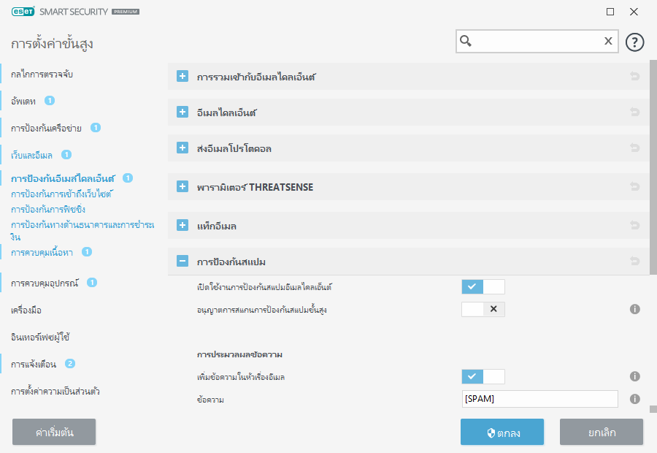Screen dimensions: 657x453
Task: Select การป้องกันทางด้านธนาคารและการชำระเงิน sub-item
Action: point(82,230)
